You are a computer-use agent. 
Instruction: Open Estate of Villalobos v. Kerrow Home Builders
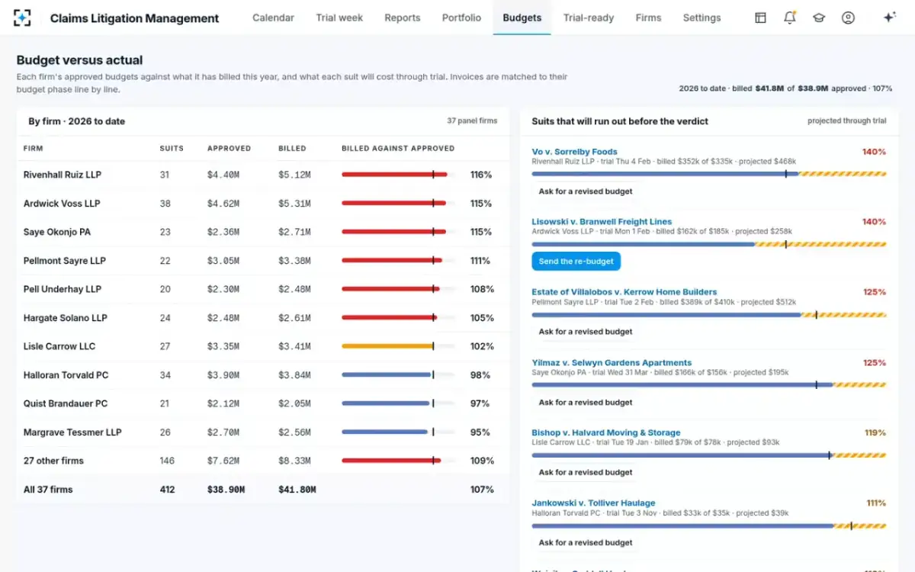pyautogui.click(x=624, y=292)
